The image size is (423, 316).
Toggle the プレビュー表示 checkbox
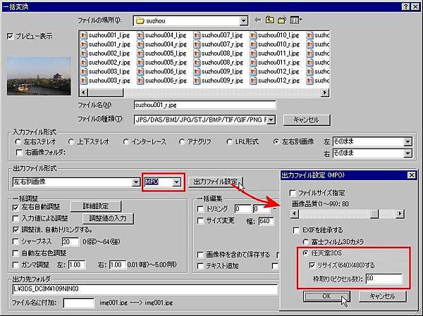pyautogui.click(x=10, y=36)
